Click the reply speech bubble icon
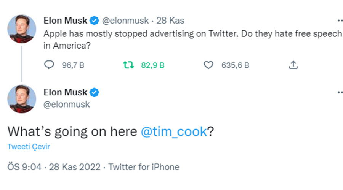 pyautogui.click(x=50, y=65)
